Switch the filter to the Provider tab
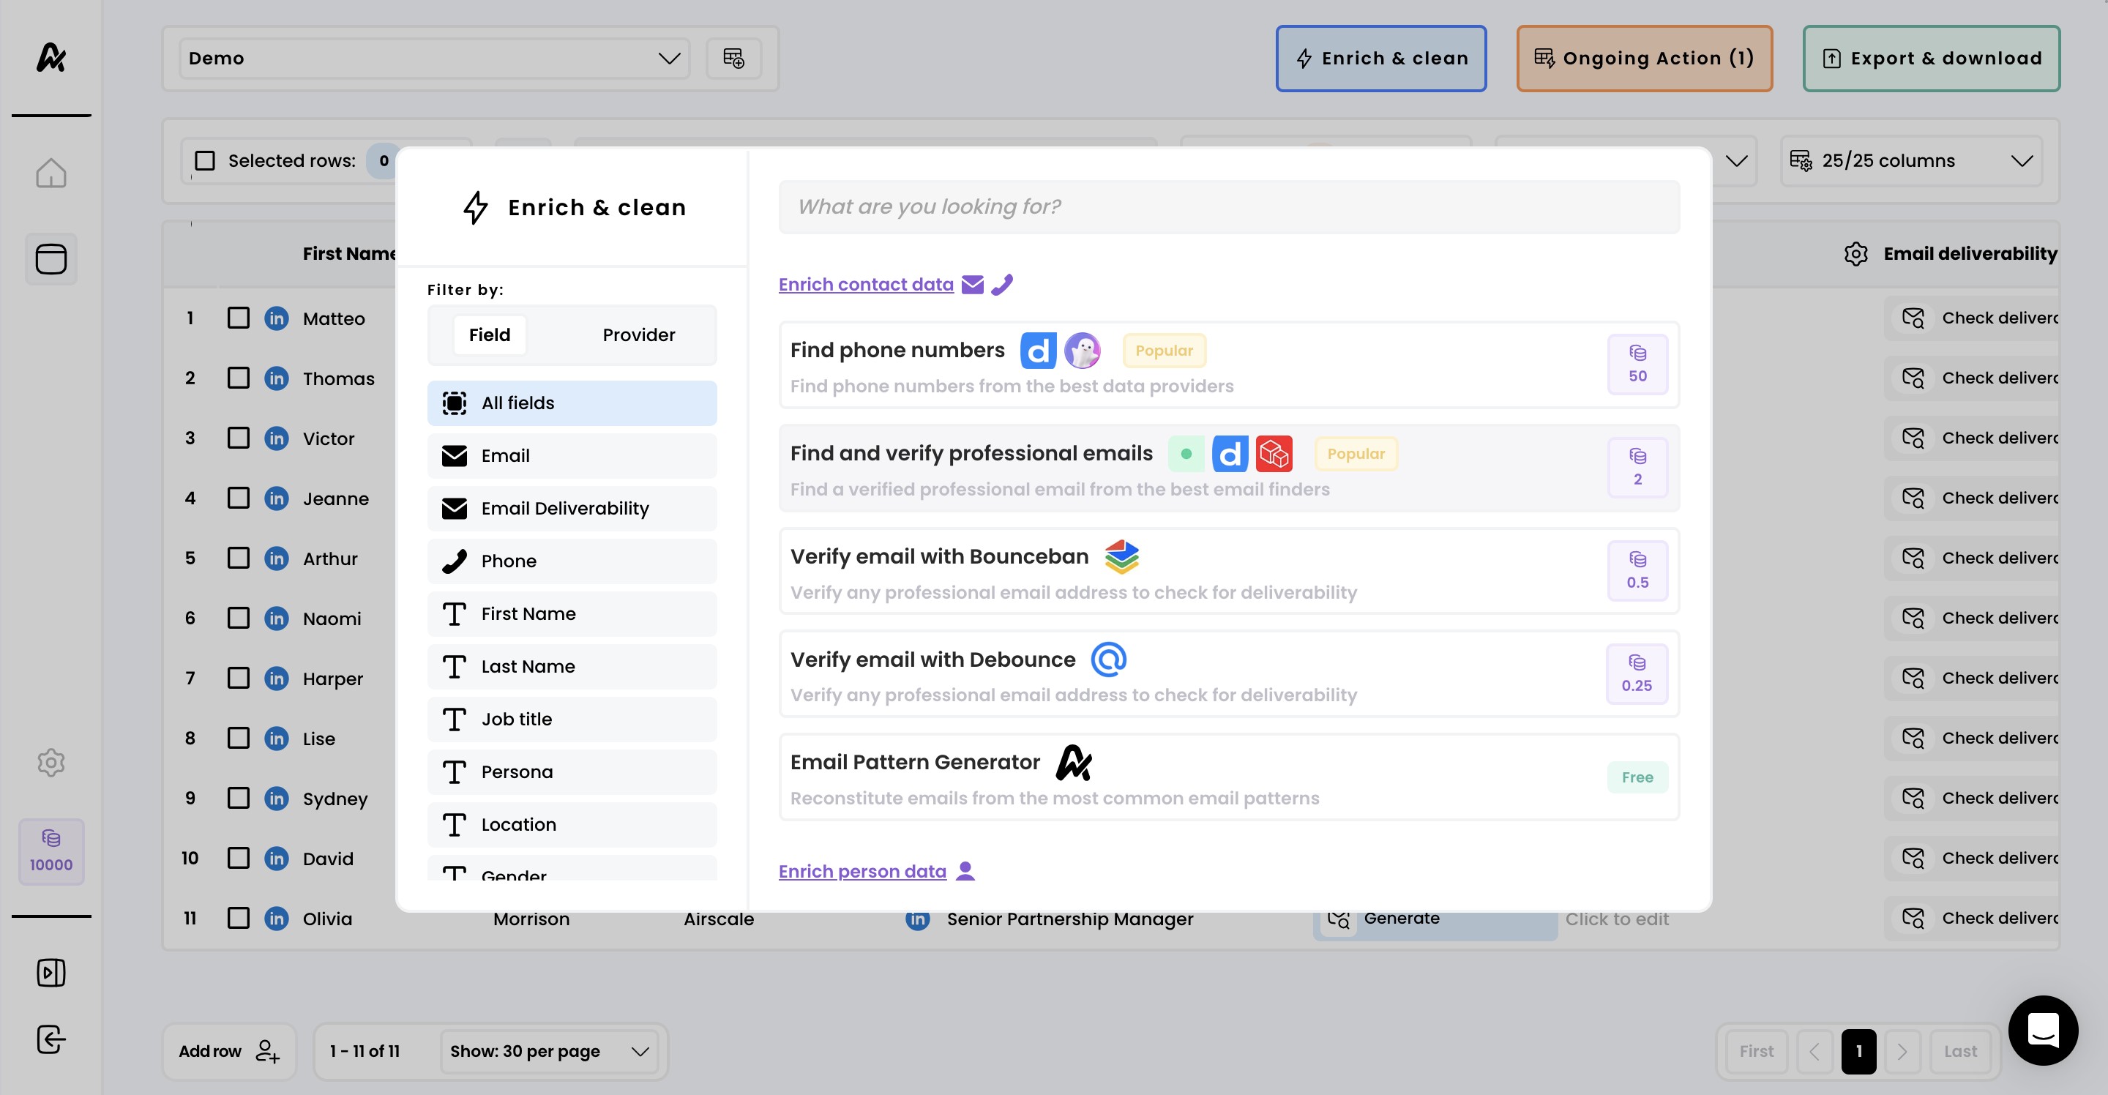The height and width of the screenshot is (1095, 2108). click(x=638, y=335)
